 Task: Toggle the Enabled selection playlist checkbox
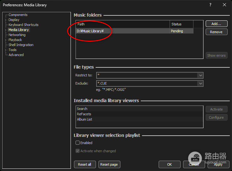tap(77, 143)
